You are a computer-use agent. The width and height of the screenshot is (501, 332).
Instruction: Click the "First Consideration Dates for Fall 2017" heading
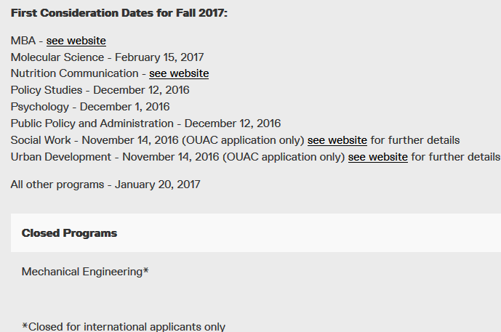click(119, 14)
